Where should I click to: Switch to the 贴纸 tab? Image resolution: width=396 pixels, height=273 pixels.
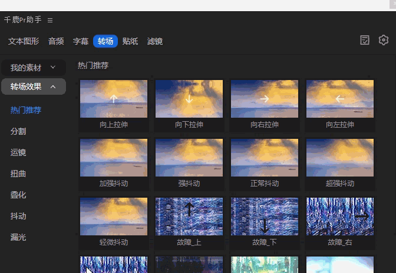130,41
